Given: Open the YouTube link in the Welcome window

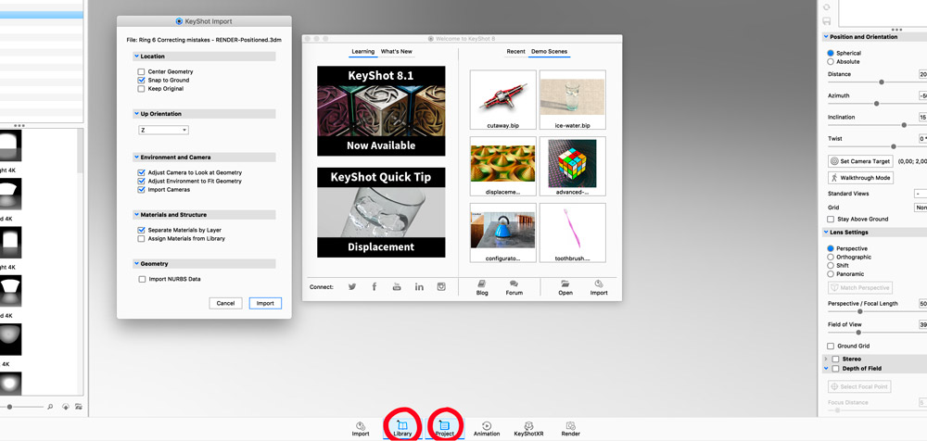Looking at the screenshot, I should (397, 286).
